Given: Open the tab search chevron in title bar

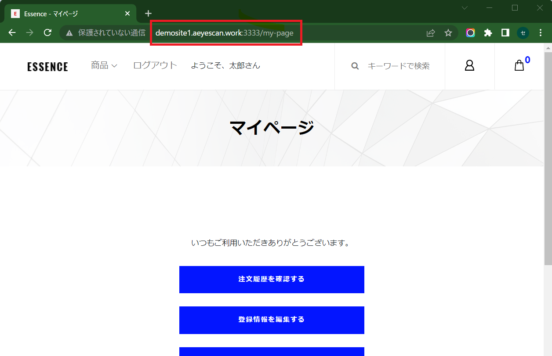Looking at the screenshot, I should (465, 8).
